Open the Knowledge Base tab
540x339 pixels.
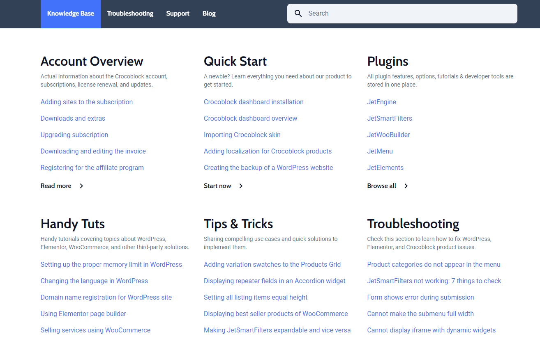coord(71,14)
